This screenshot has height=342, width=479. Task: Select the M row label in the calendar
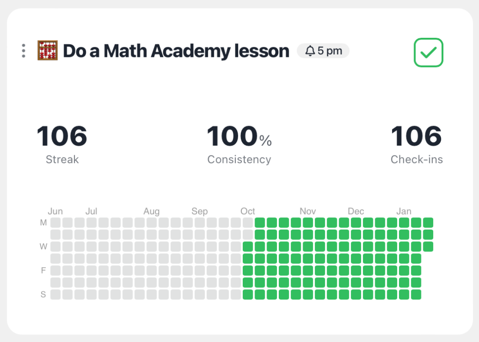tap(43, 222)
